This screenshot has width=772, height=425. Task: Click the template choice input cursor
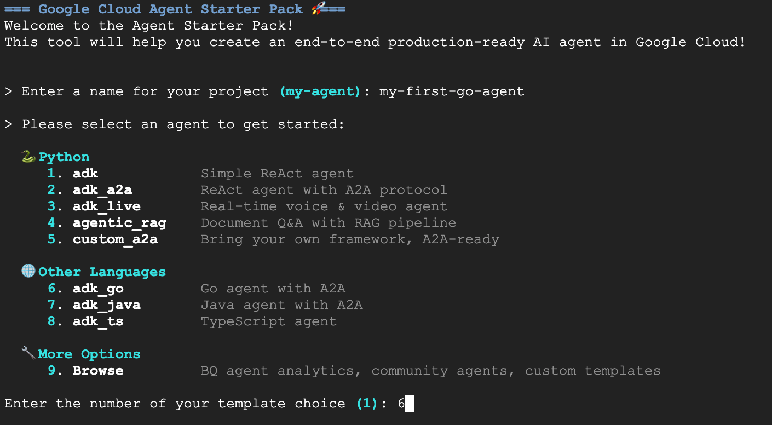pos(410,404)
